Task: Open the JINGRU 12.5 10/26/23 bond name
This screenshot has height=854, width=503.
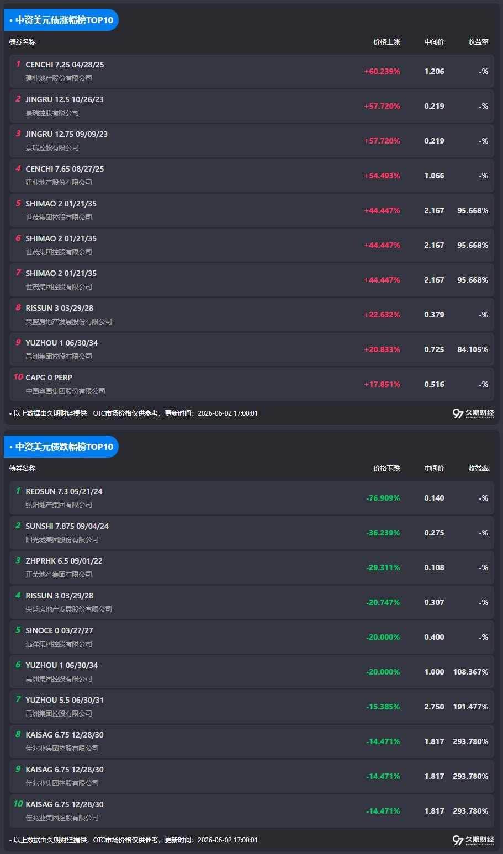Action: click(x=65, y=99)
